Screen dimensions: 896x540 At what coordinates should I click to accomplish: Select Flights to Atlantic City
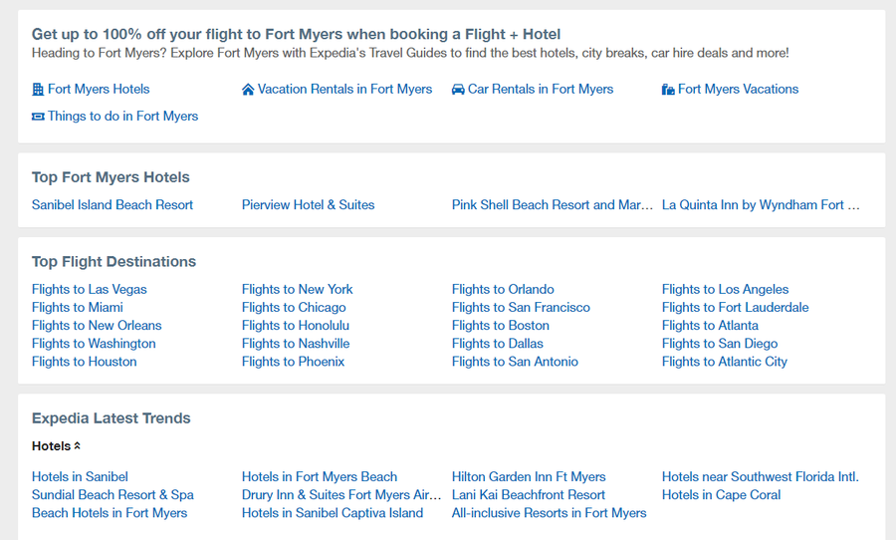724,362
